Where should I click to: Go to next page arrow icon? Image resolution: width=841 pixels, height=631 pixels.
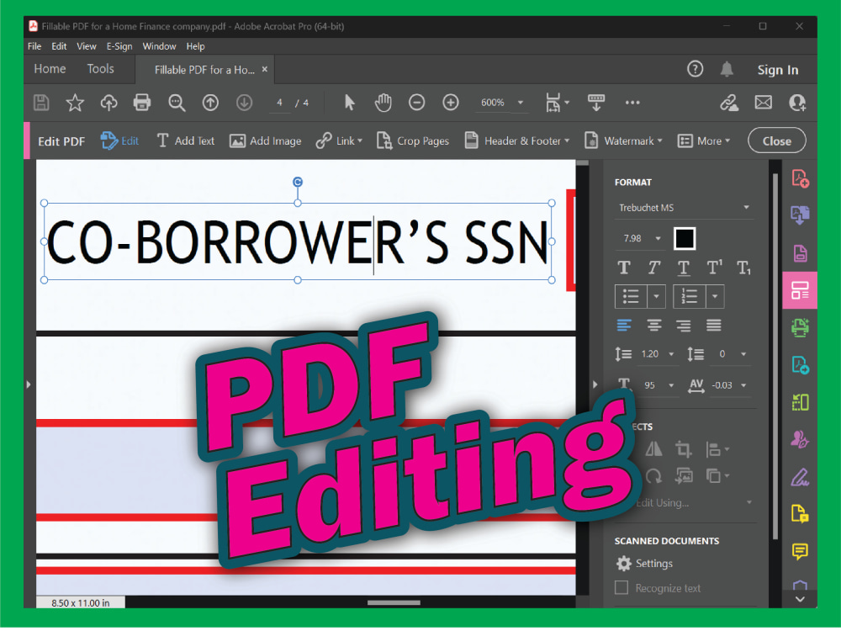[x=244, y=103]
